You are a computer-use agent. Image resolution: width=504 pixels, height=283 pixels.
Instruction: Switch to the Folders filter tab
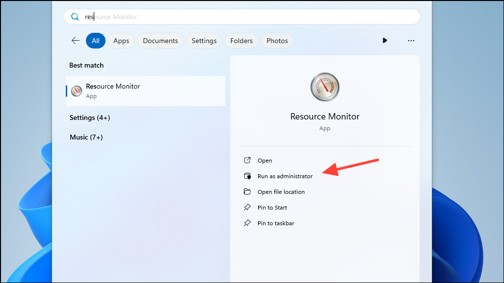[x=241, y=41]
